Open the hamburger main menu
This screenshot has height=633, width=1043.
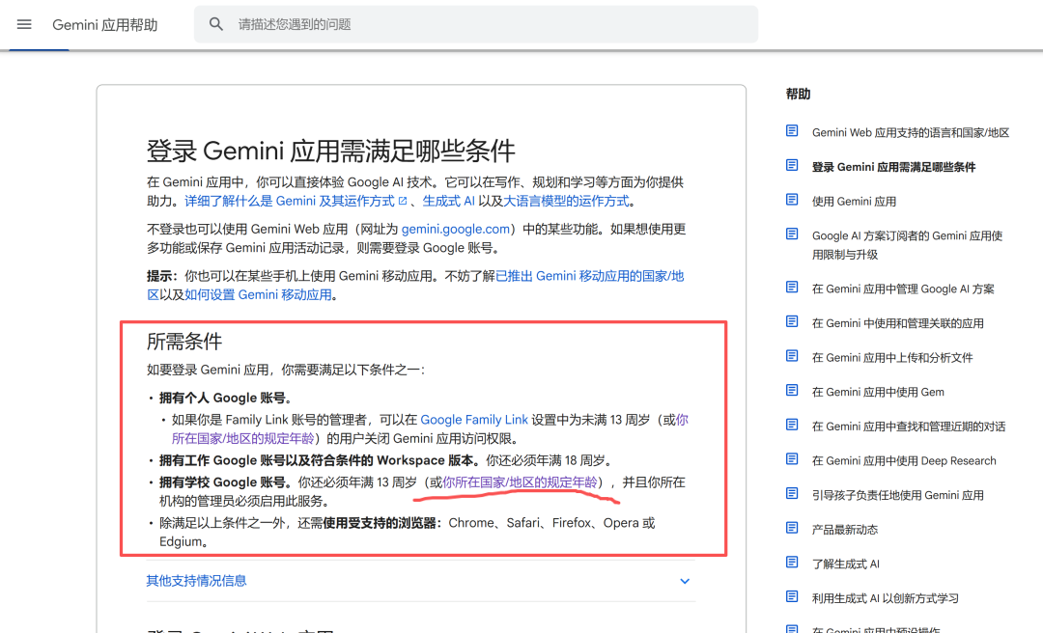click(24, 24)
